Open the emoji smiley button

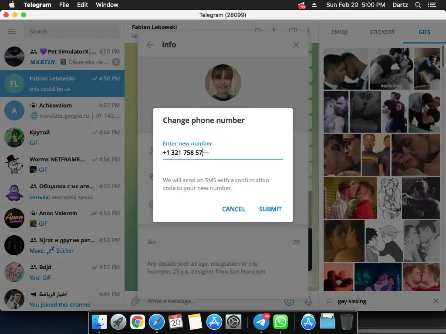[x=289, y=301]
